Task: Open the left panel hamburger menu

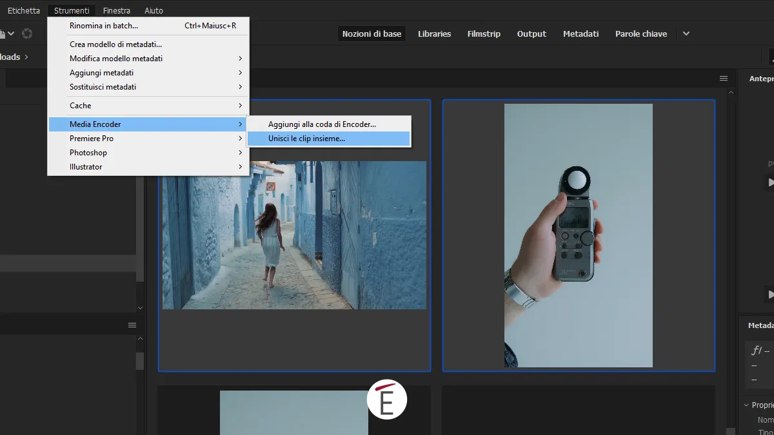Action: (132, 325)
